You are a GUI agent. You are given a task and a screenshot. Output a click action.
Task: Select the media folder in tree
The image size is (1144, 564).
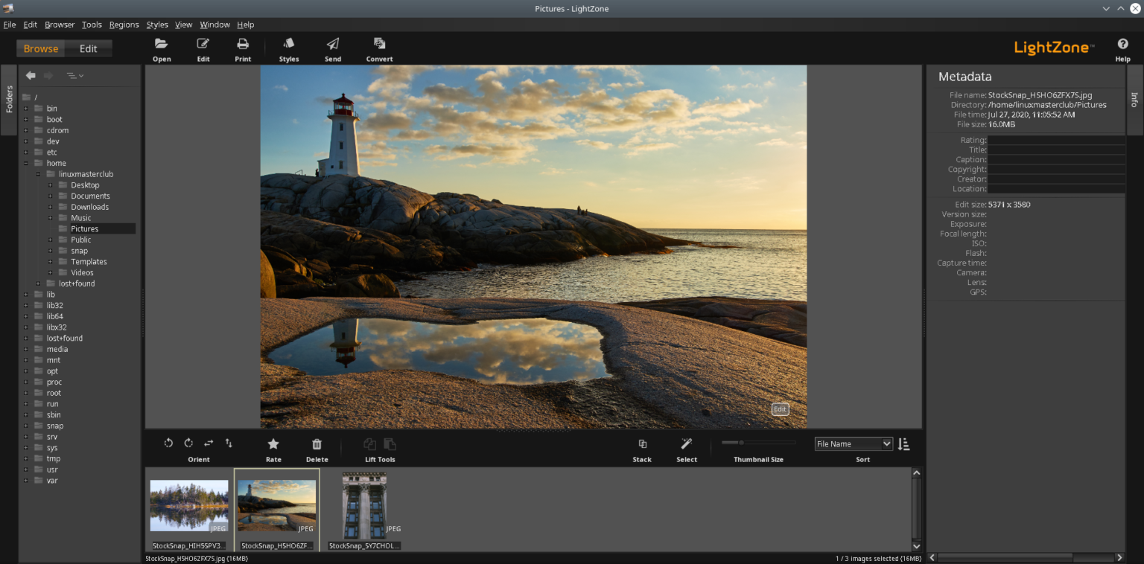coord(57,349)
